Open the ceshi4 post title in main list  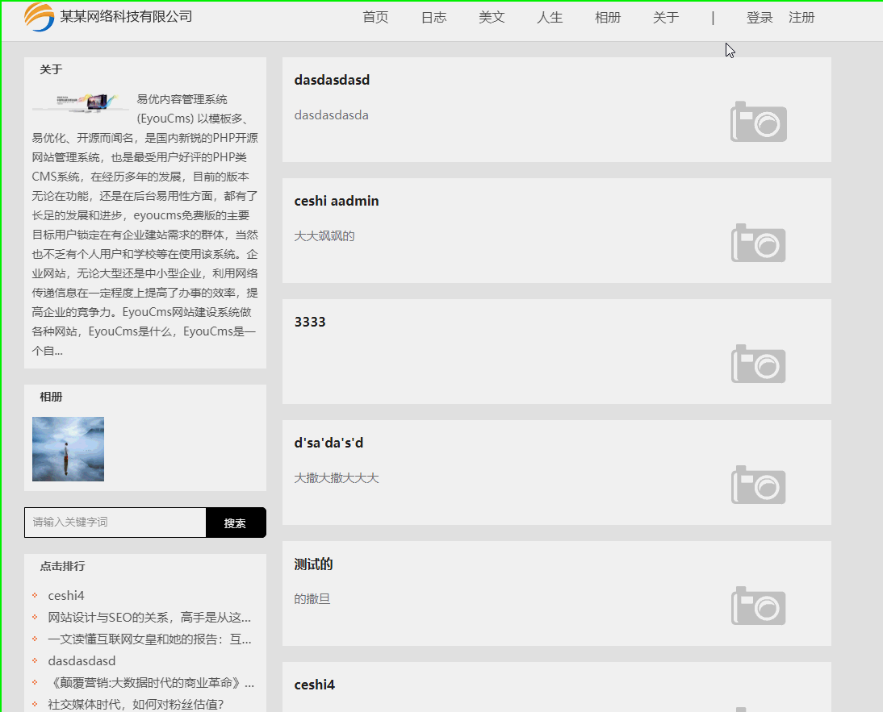[x=314, y=685]
